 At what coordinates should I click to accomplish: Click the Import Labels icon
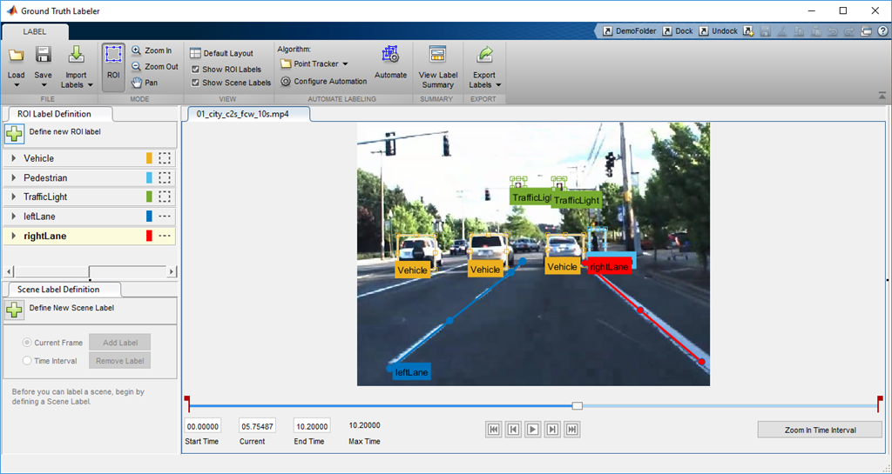[x=77, y=55]
